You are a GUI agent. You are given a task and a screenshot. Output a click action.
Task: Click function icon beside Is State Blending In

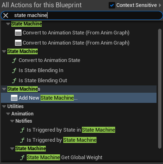point(14,70)
